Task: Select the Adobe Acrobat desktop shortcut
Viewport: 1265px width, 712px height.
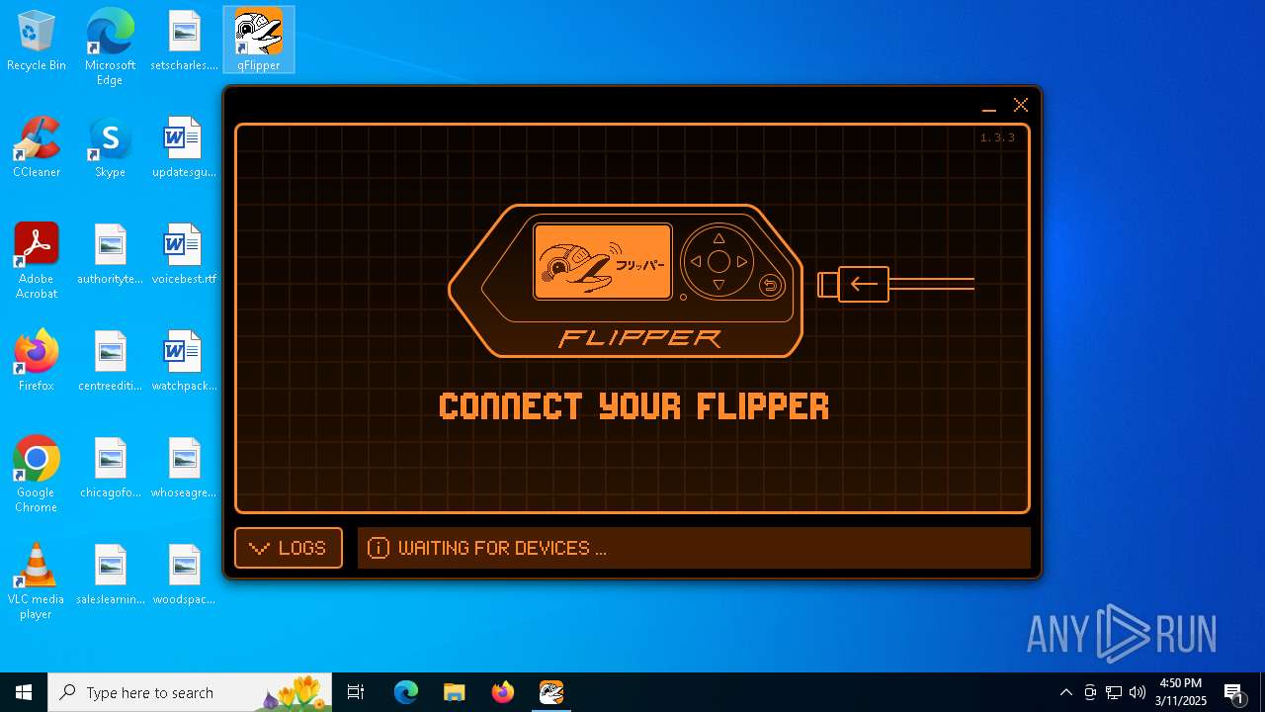Action: coord(37,260)
